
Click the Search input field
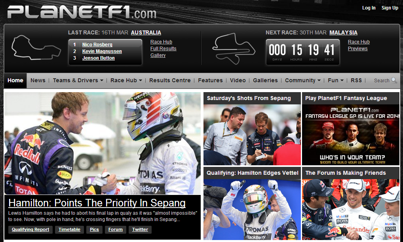[382, 81]
